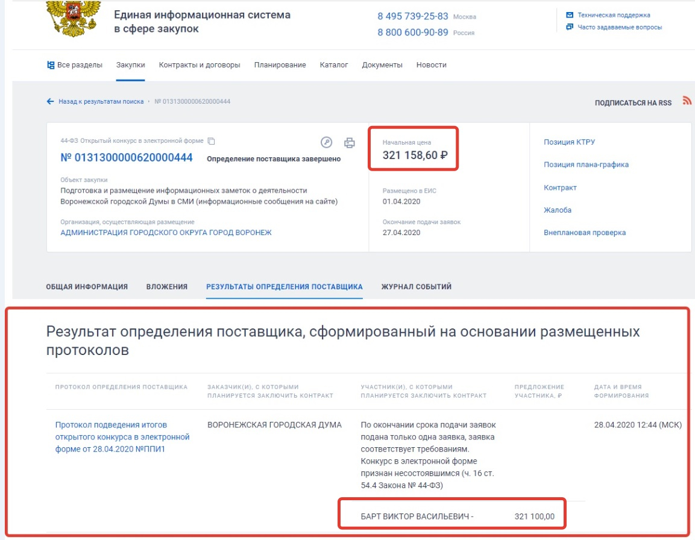Click the circular key icon beside the printer
Viewport: 695px width, 540px height.
click(x=327, y=142)
